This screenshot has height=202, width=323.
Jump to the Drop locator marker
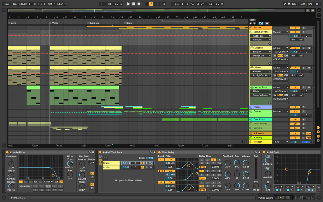click(125, 23)
